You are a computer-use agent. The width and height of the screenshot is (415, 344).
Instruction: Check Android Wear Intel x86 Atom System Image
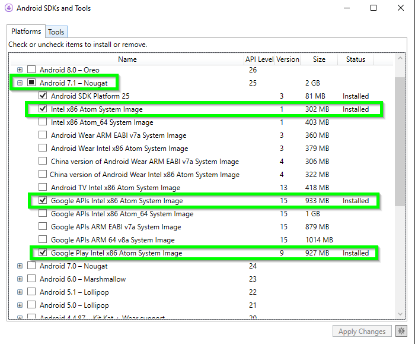(43, 148)
